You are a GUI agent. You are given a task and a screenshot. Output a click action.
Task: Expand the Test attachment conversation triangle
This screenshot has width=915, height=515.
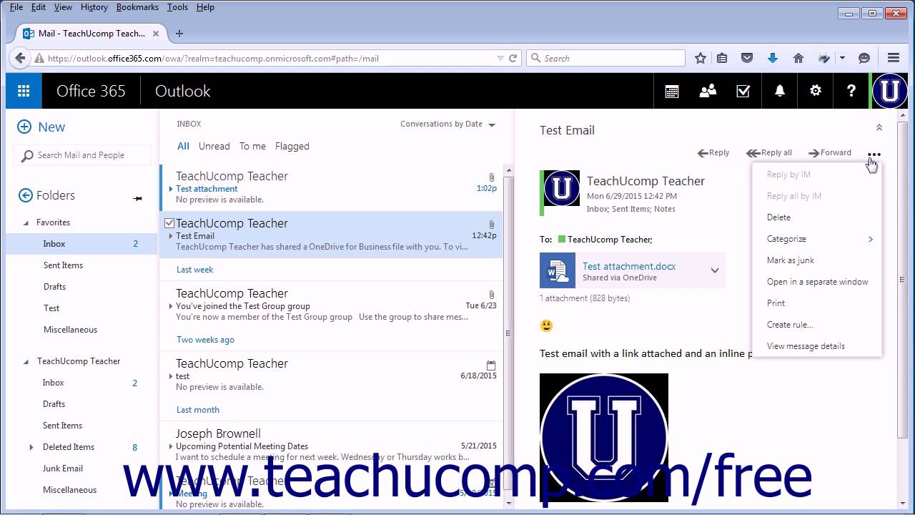pos(171,189)
